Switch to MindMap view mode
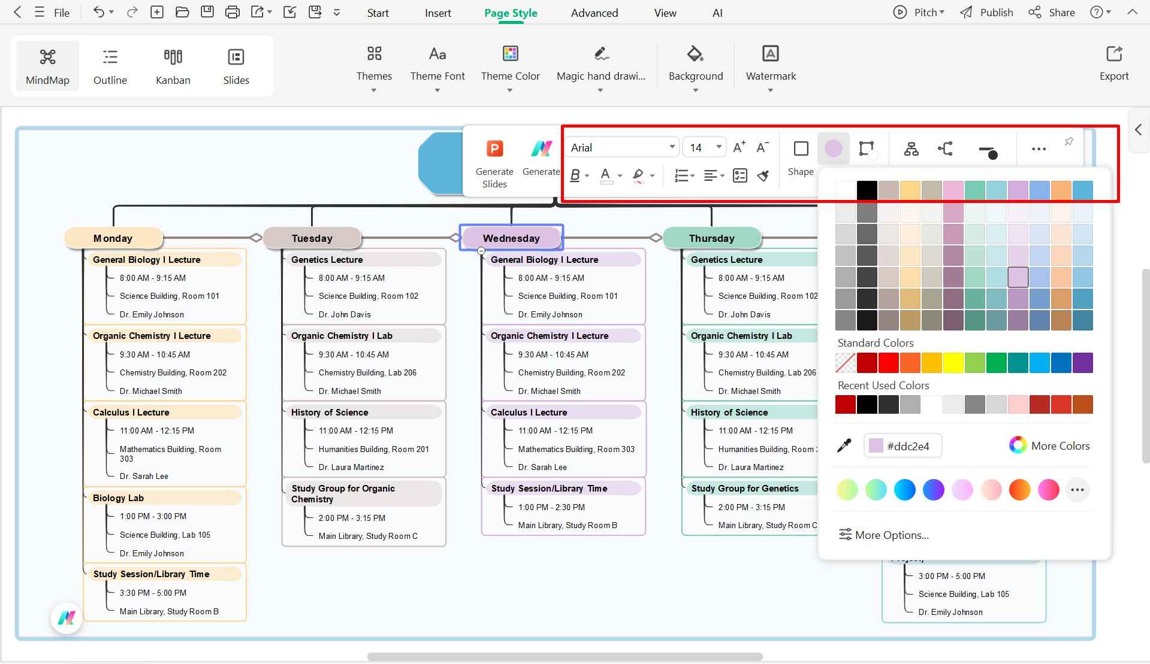This screenshot has width=1150, height=664. (x=47, y=66)
